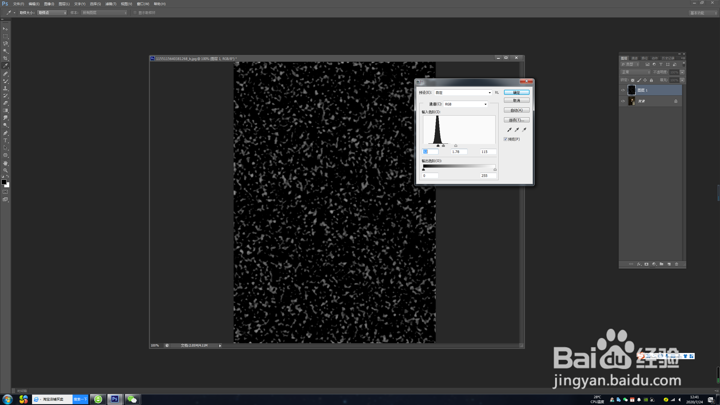The width and height of the screenshot is (720, 405).
Task: Select the Magic Wand tool
Action: click(5, 51)
